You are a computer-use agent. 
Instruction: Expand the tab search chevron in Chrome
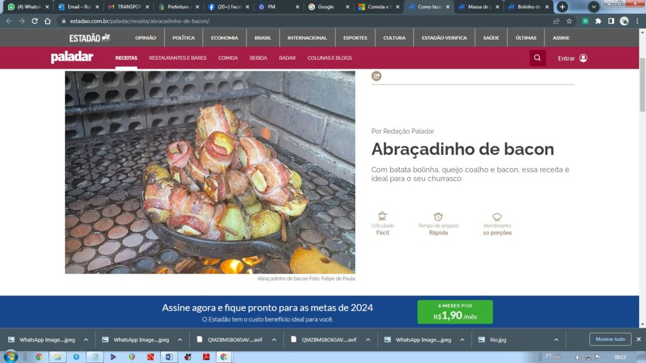pos(594,7)
